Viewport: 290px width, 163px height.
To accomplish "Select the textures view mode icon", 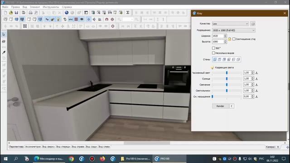I will [22, 19].
